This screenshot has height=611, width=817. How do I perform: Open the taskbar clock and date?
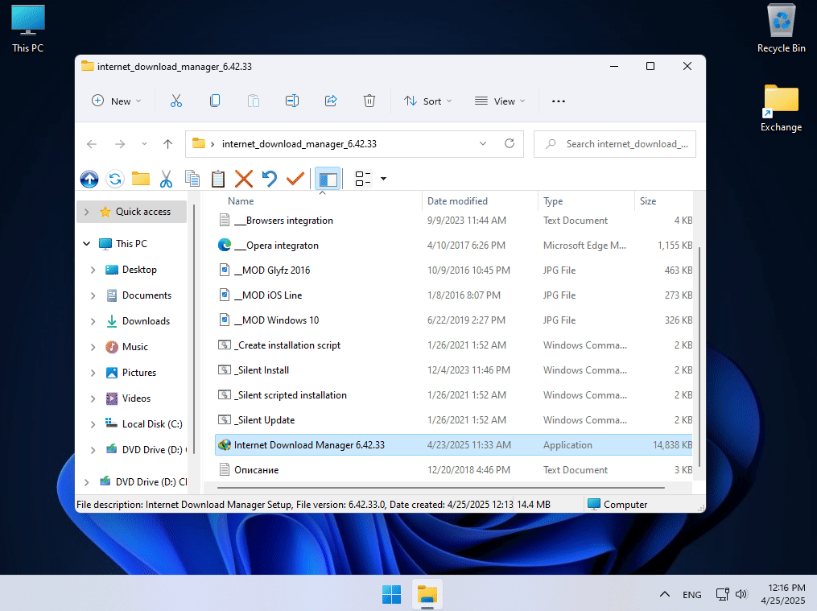tap(783, 594)
